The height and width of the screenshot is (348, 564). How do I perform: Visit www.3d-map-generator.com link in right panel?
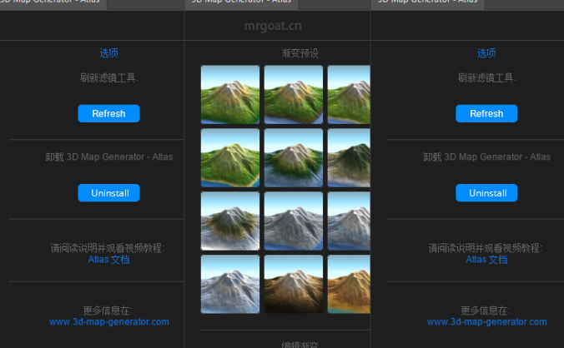pos(486,322)
